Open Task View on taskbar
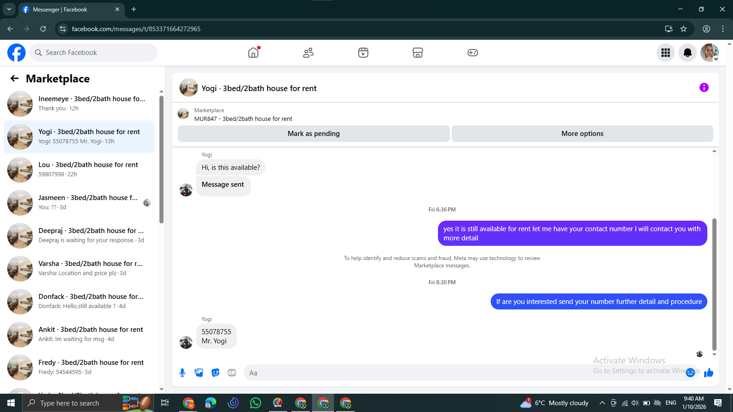733x412 pixels. tap(165, 403)
